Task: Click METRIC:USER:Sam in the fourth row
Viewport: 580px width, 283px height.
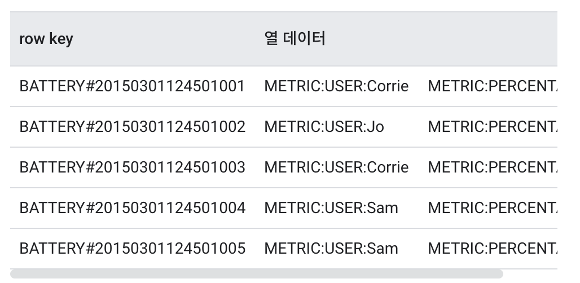Action: coord(331,208)
